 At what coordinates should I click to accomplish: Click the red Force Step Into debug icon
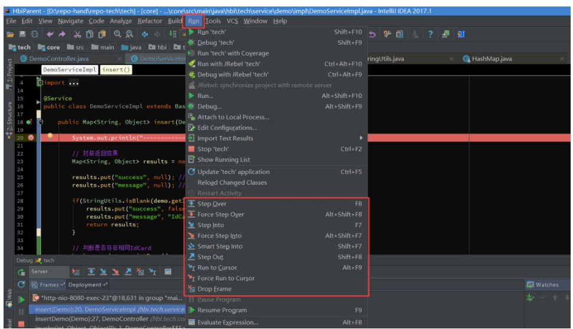pos(116,272)
